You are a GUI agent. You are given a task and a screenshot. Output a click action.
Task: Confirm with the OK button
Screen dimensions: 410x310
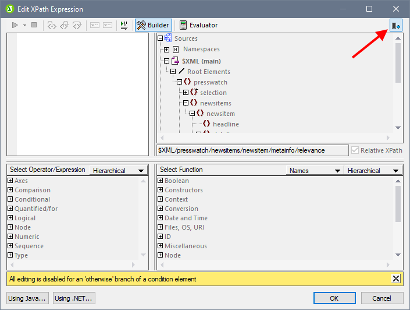pos(334,298)
